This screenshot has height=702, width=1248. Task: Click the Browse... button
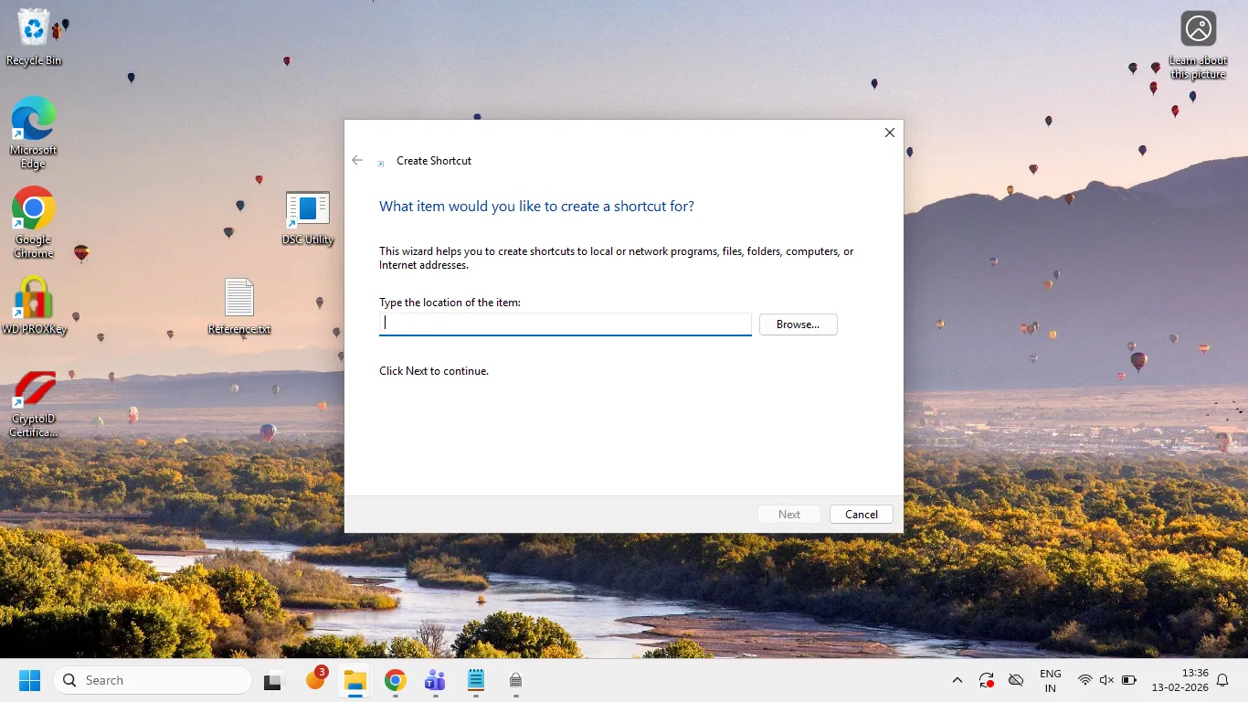point(798,324)
